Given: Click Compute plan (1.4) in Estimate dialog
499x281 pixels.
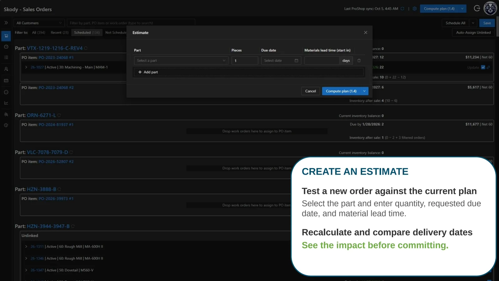Looking at the screenshot, I should pyautogui.click(x=341, y=91).
